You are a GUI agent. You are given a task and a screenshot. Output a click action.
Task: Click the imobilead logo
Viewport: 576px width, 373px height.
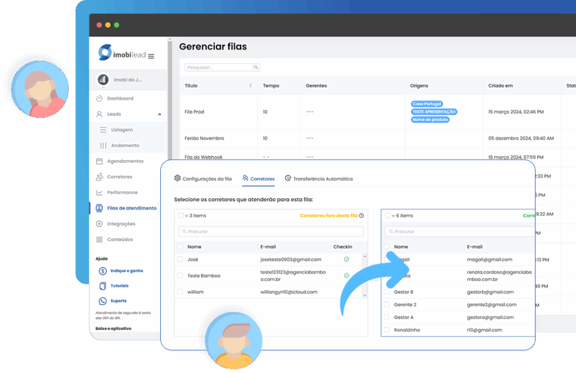(122, 53)
